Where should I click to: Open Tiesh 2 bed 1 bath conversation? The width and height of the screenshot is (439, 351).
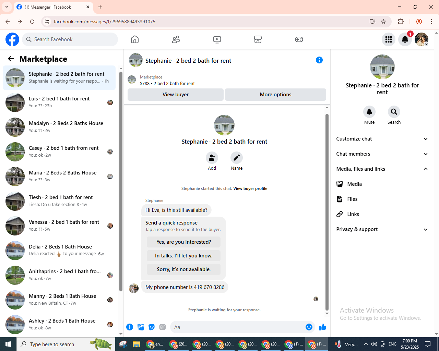(59, 201)
